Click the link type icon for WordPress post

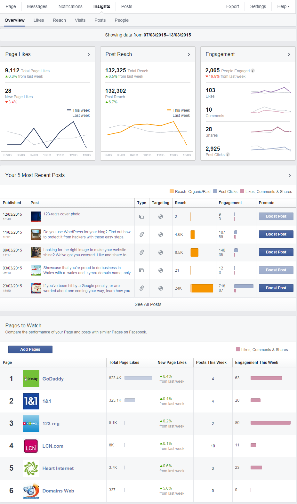tap(141, 235)
